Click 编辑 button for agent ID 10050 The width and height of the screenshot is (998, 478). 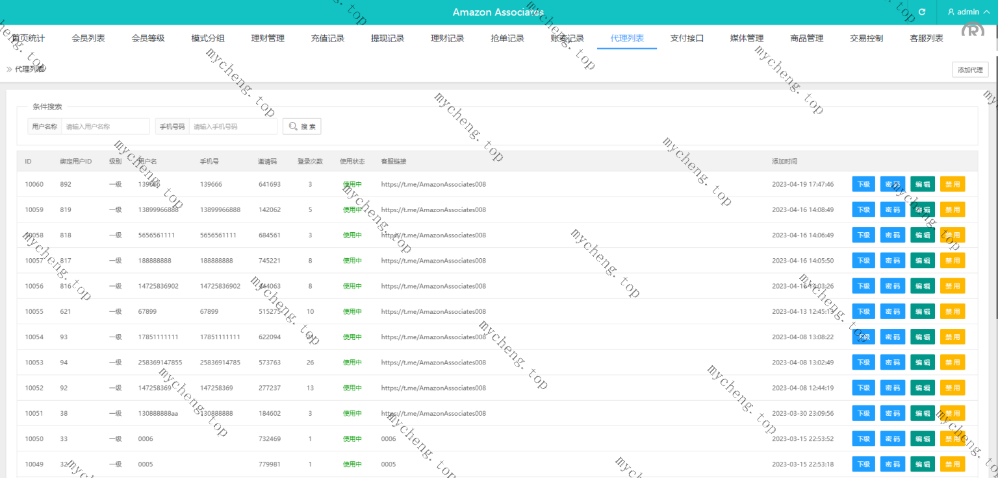click(923, 439)
